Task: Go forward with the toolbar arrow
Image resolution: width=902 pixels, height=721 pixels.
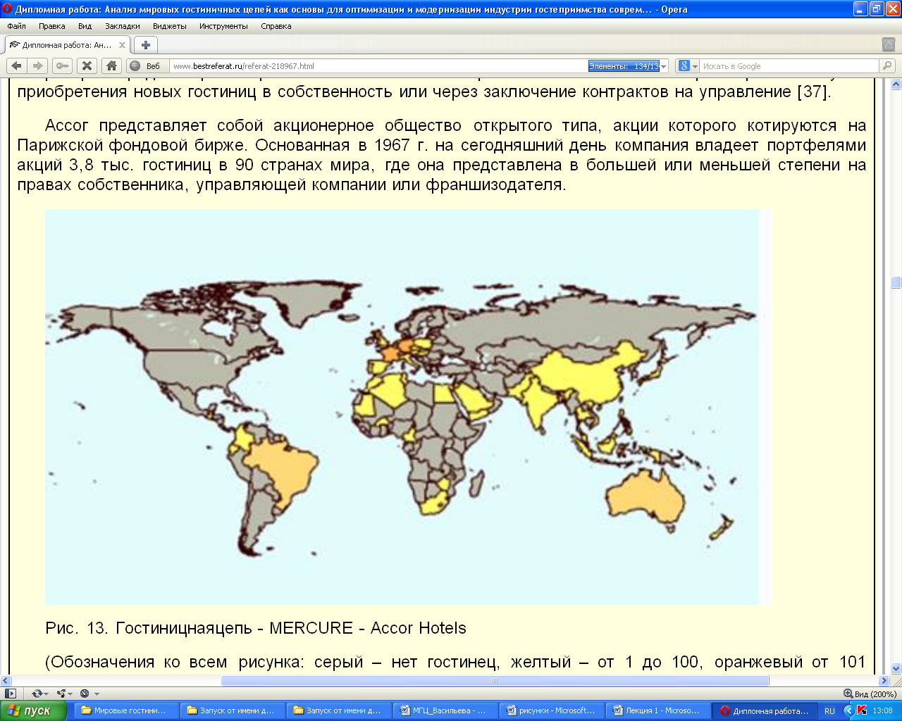Action: [x=37, y=66]
